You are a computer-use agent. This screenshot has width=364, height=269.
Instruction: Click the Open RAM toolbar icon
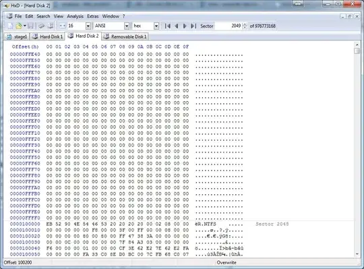41,26
